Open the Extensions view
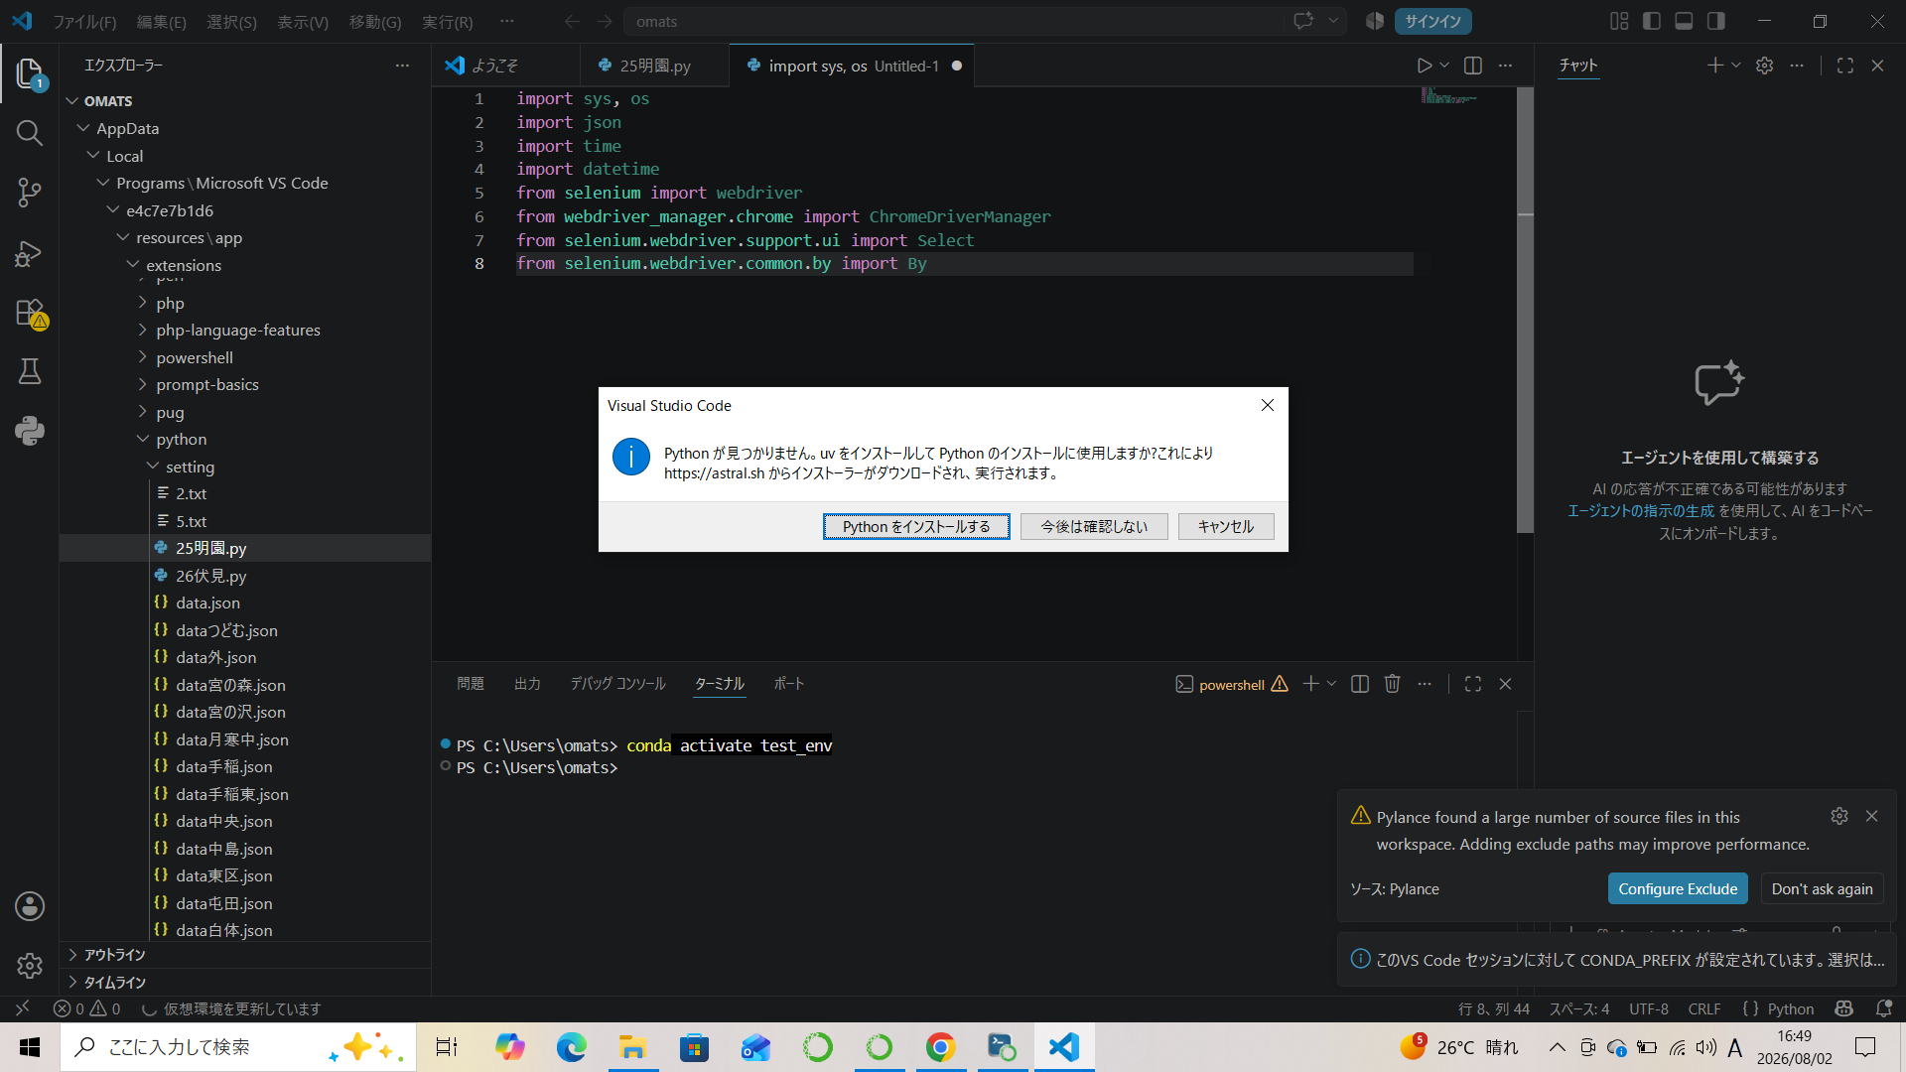 [30, 313]
